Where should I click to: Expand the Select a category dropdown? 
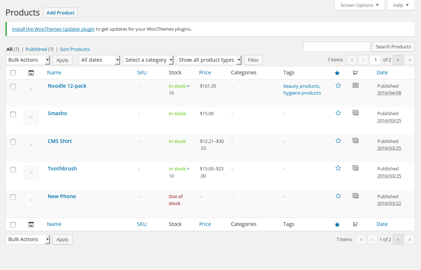pos(148,60)
